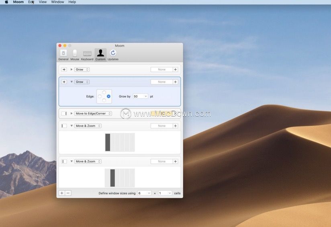331x227 pixels.
Task: Click the row icon of the Move & Zoom action with second cell filled
Action: tap(64, 162)
